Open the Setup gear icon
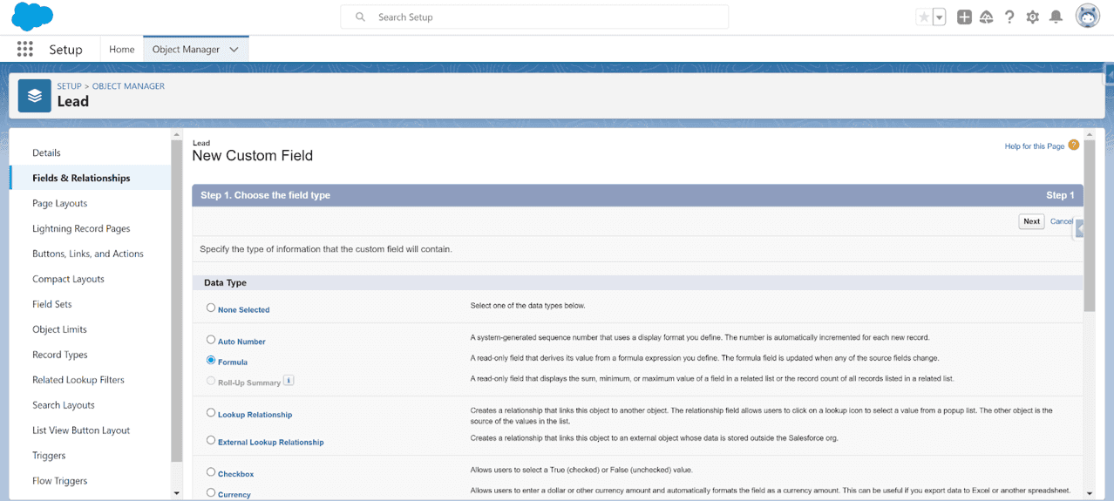This screenshot has height=501, width=1114. point(1033,17)
